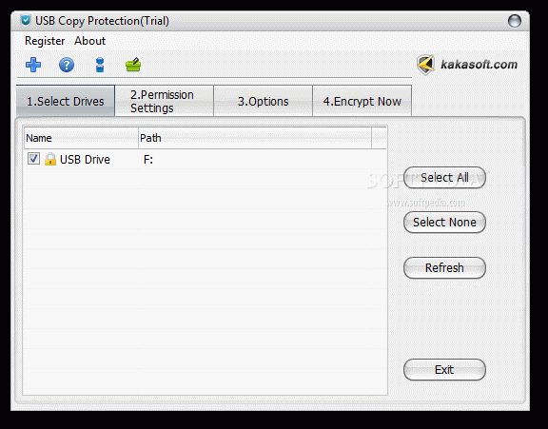Screen dimensions: 548x429
Task: Switch to 2.Permission Settings tab
Action: pos(165,101)
